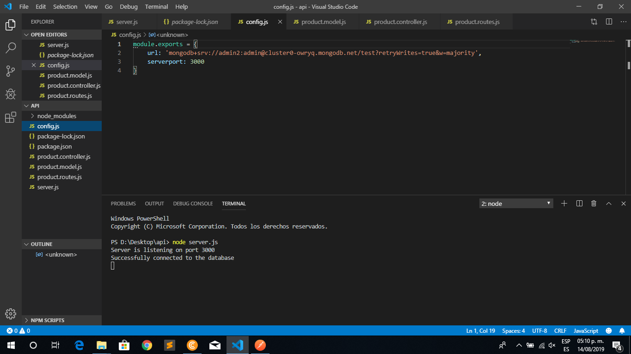Image resolution: width=631 pixels, height=354 pixels.
Task: Open Google Chrome from taskbar
Action: (x=147, y=345)
